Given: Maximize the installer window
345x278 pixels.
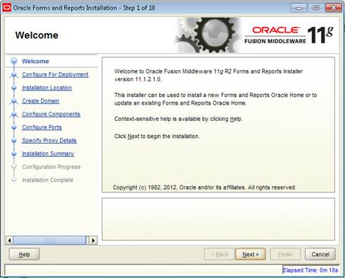Looking at the screenshot, I should coord(316,8).
